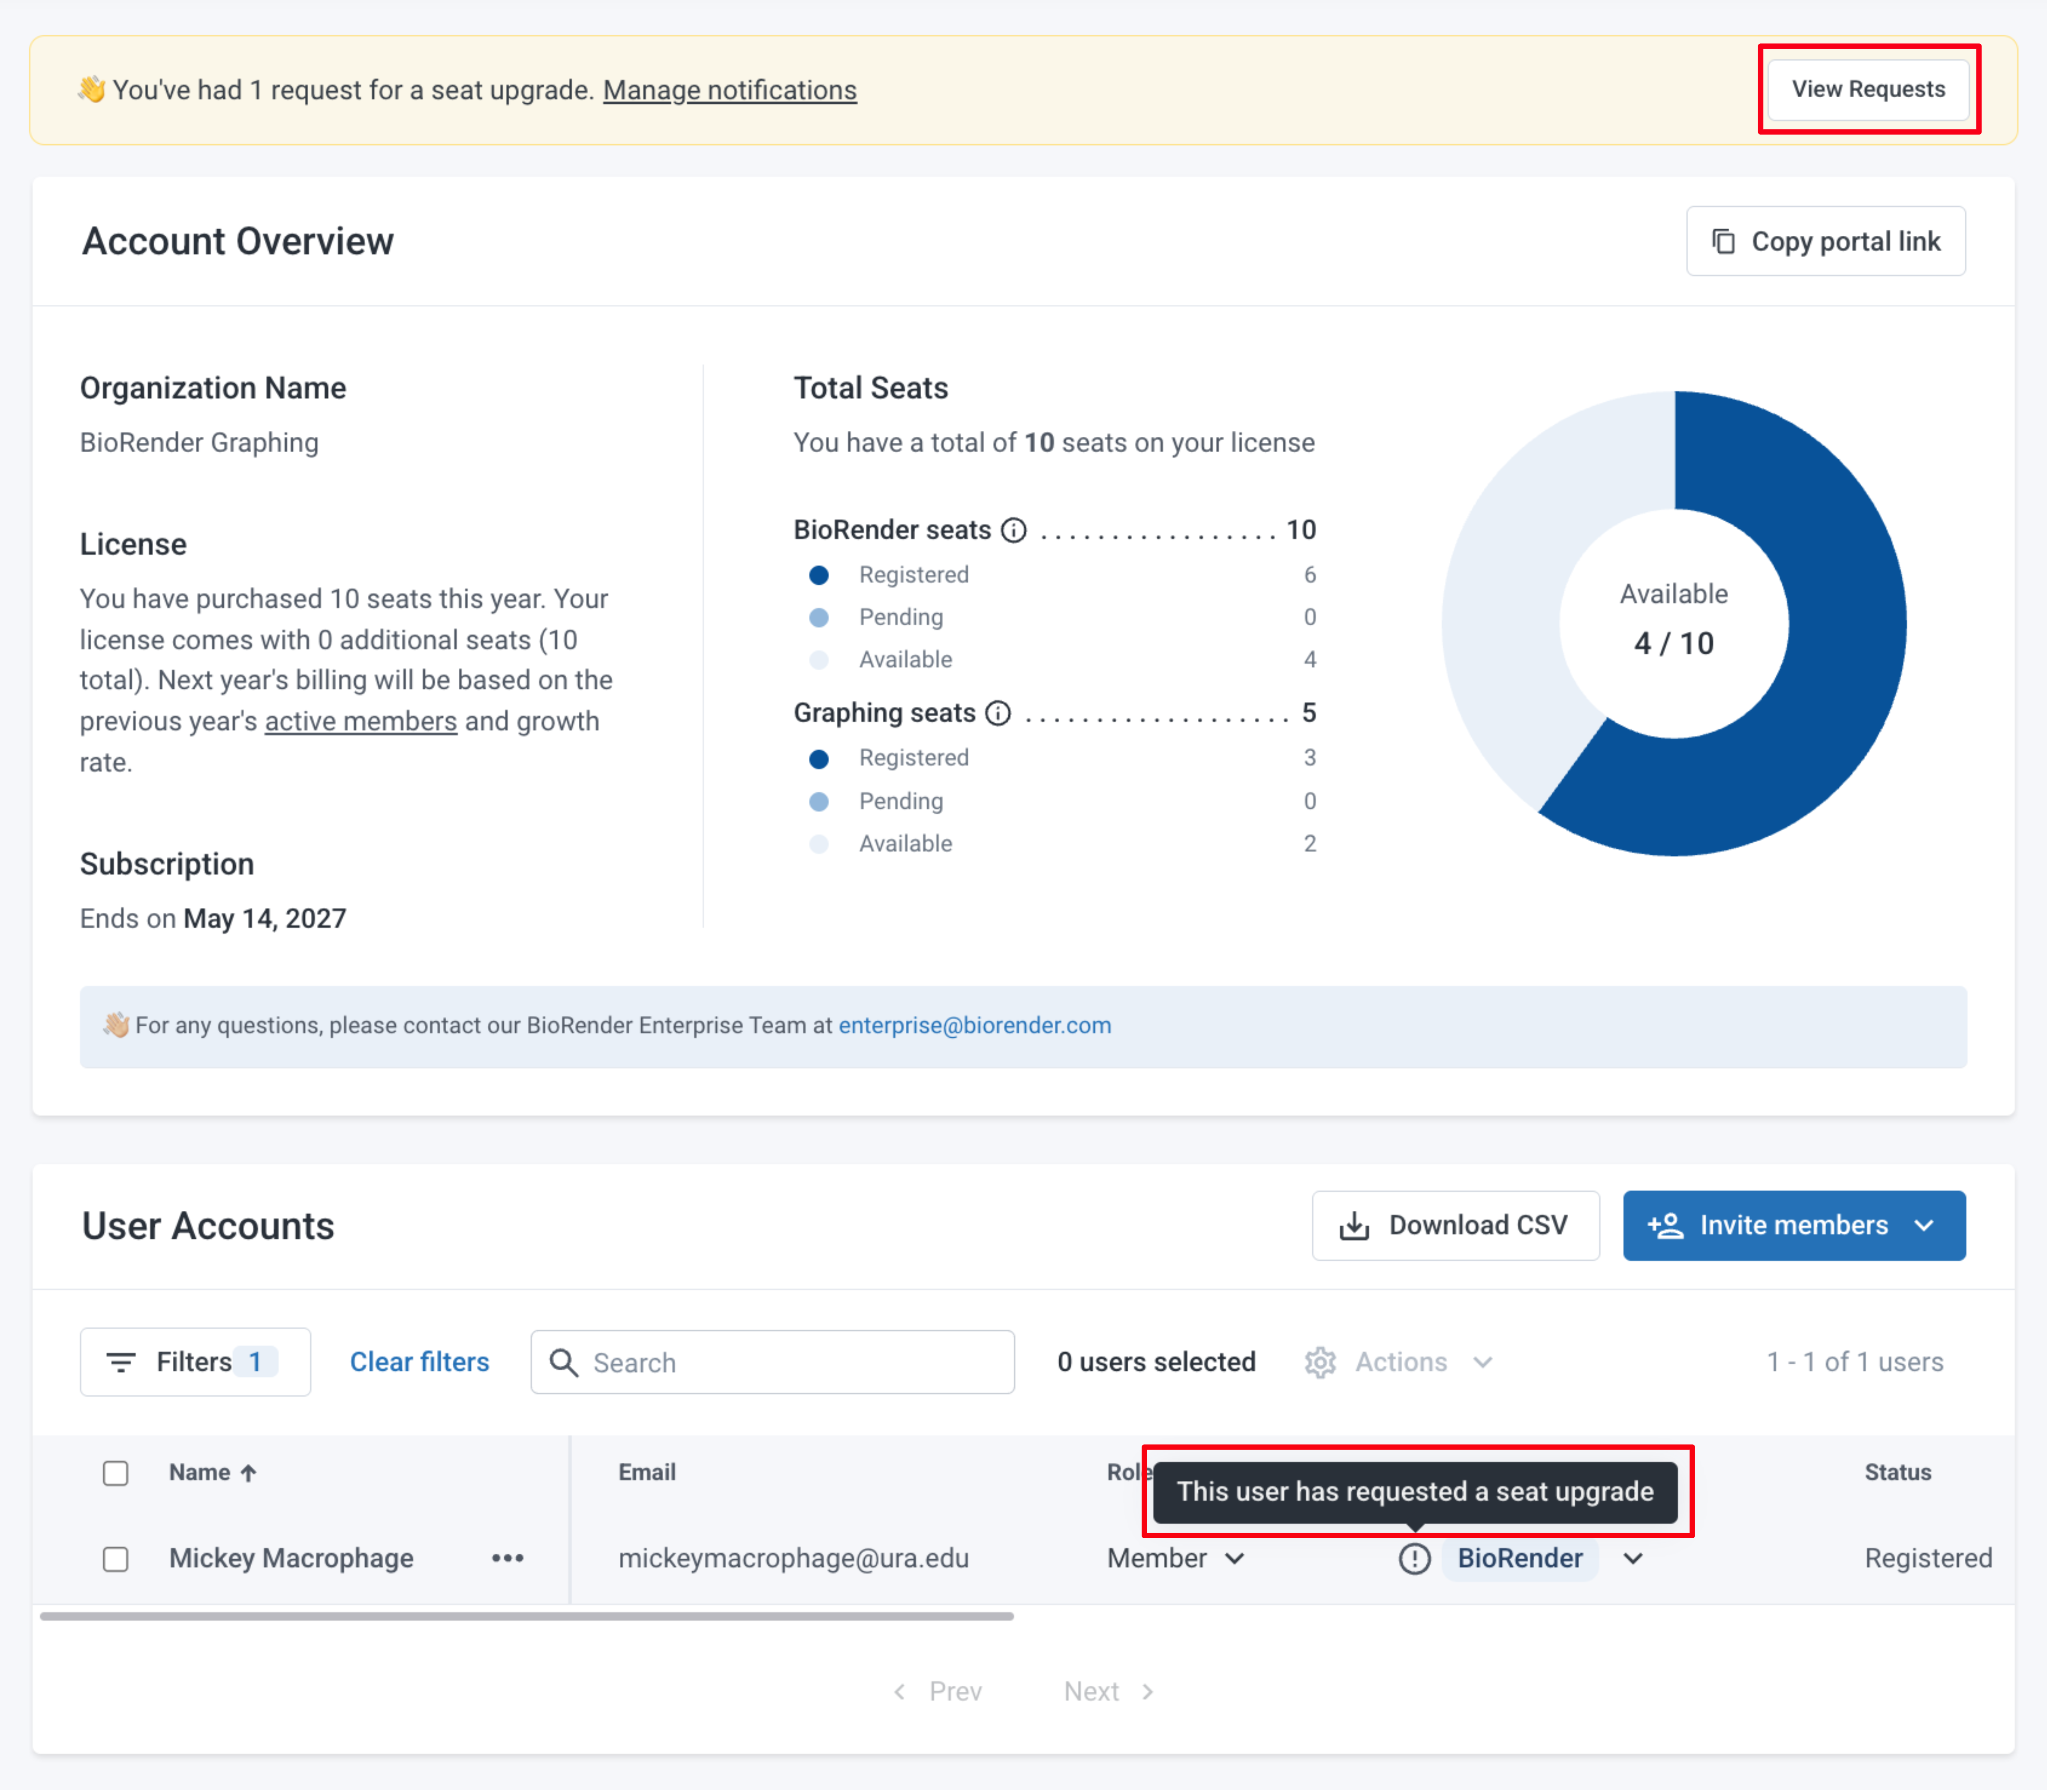The width and height of the screenshot is (2047, 1792).
Task: Go to the Prev page
Action: pos(938,1691)
